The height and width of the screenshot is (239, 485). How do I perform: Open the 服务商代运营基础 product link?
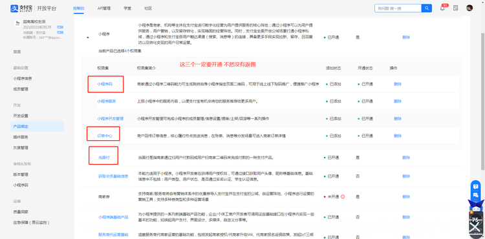click(113, 234)
